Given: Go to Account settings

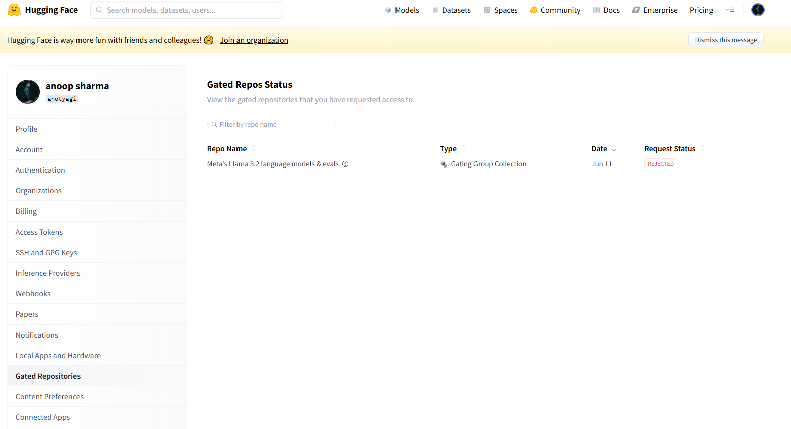Looking at the screenshot, I should click(97, 150).
